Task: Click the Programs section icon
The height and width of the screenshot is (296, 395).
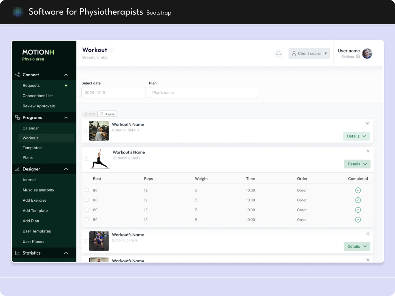Action: point(17,117)
